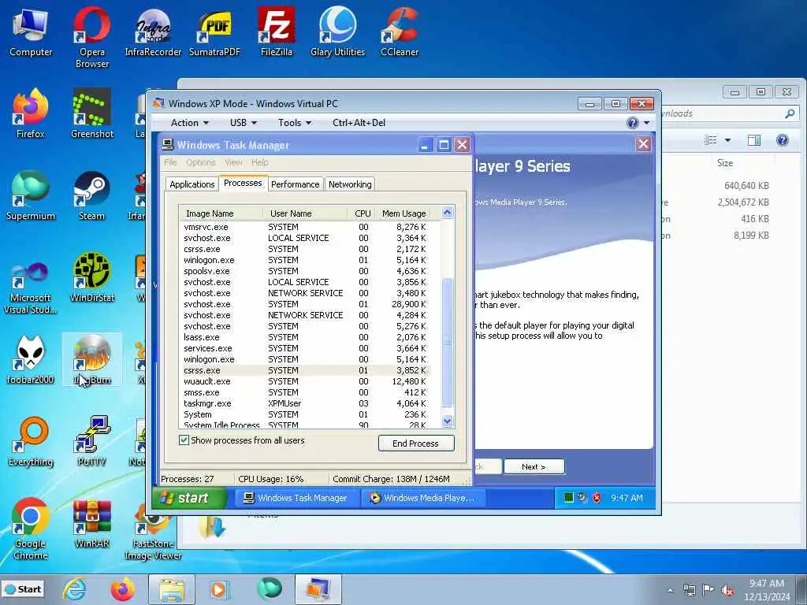Select taskmgr.exe process row
This screenshot has height=605, width=807.
point(305,403)
